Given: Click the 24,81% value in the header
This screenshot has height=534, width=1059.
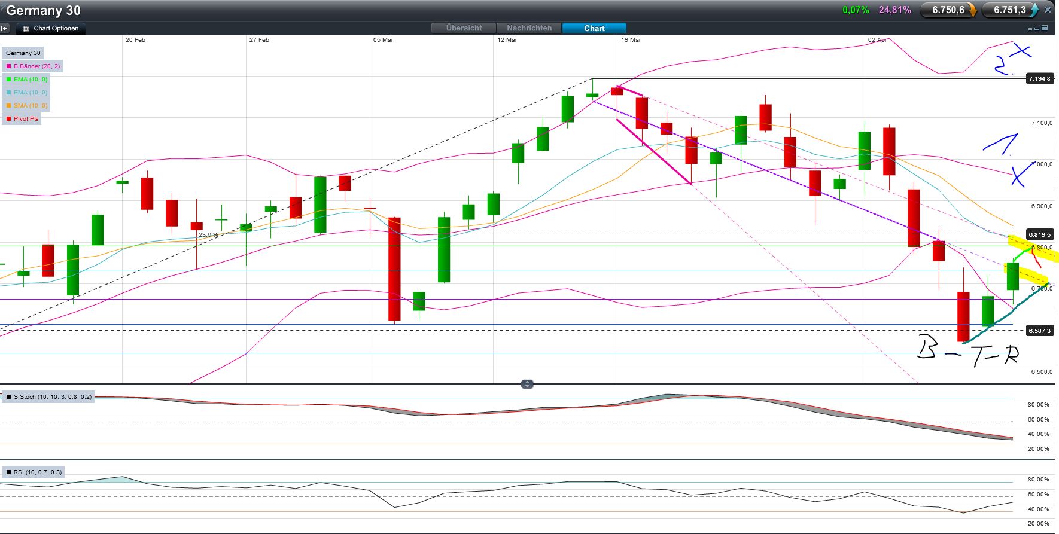Looking at the screenshot, I should click(x=895, y=10).
